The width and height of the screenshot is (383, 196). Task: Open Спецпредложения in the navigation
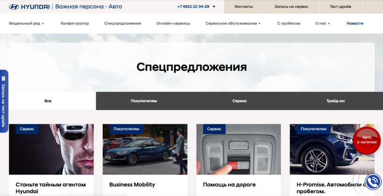[x=123, y=23]
